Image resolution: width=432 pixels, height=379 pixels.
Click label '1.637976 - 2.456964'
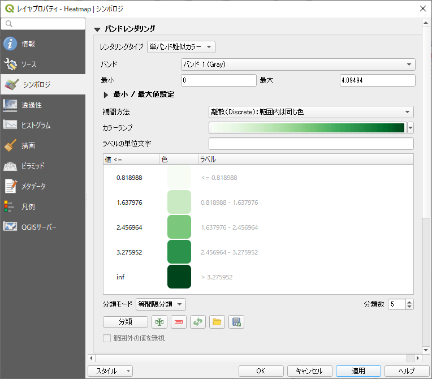[x=230, y=227]
